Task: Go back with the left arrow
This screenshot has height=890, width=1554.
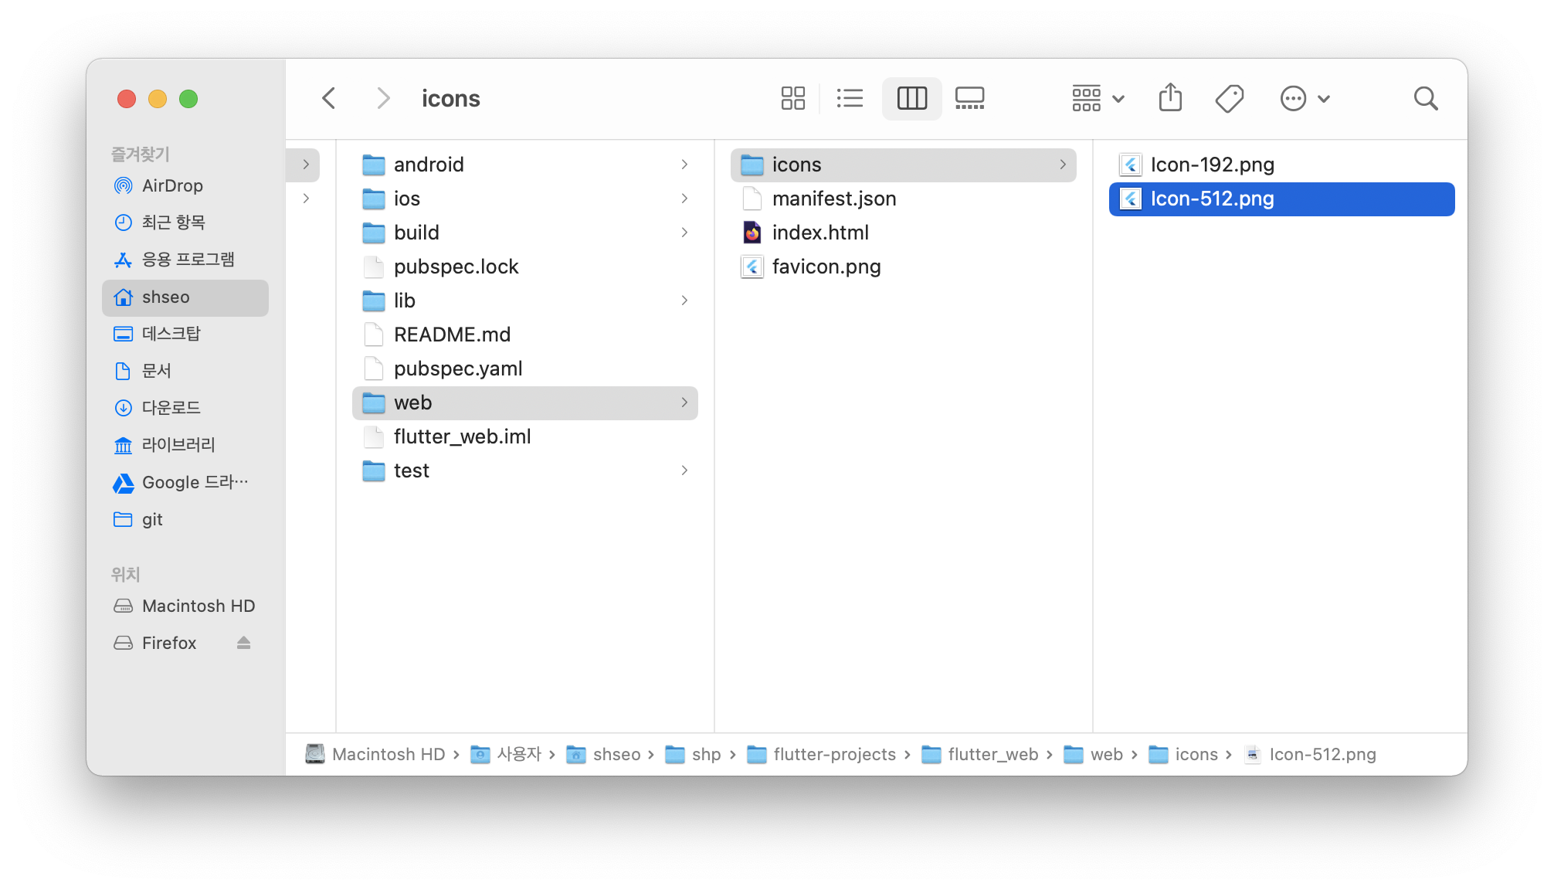Action: pos(329,98)
